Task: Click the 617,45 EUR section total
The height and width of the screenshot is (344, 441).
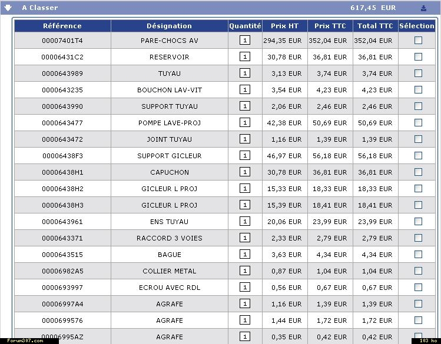Action: pos(373,8)
